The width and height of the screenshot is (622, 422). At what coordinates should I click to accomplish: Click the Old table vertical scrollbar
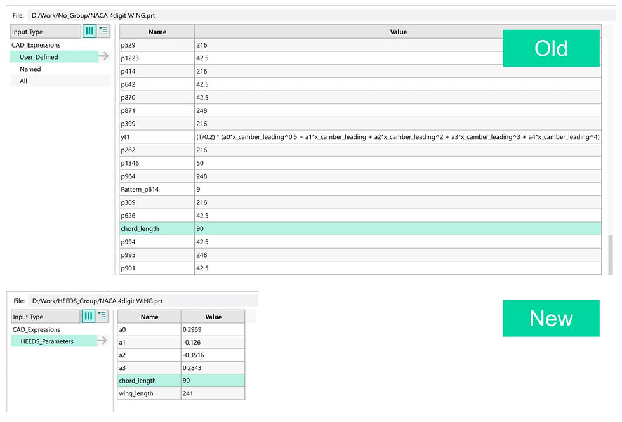[611, 254]
